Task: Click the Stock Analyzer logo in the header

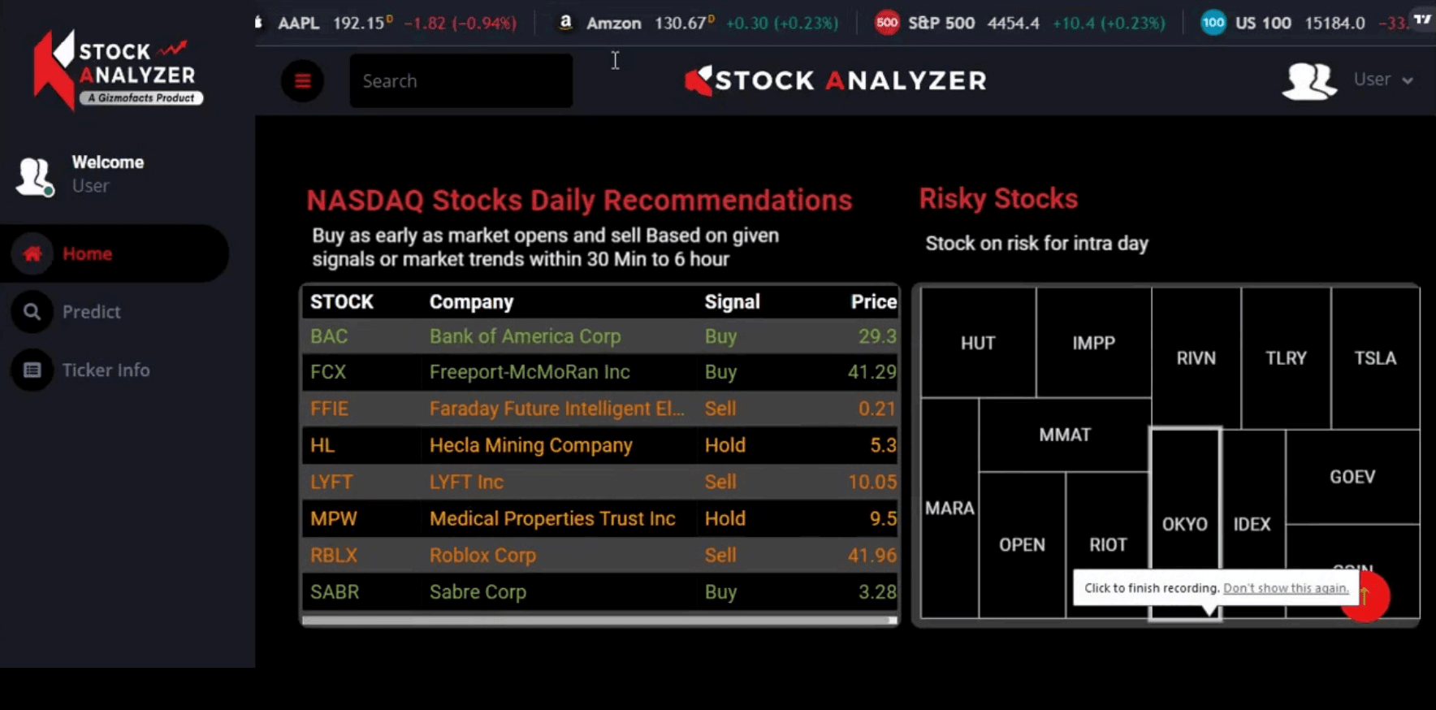Action: click(835, 80)
